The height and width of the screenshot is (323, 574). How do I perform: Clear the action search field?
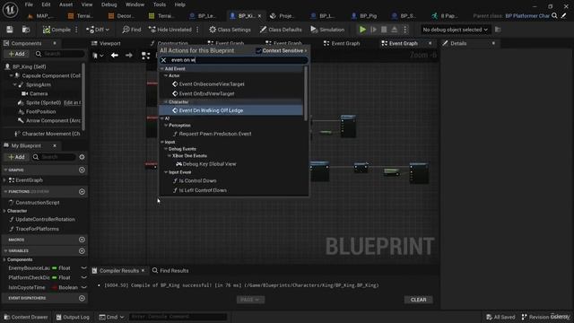[163, 60]
